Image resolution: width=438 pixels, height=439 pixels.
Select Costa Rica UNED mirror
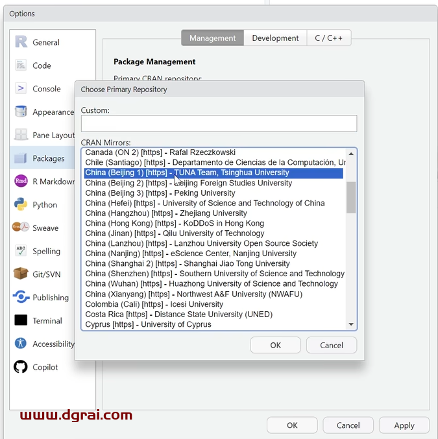tap(213, 314)
